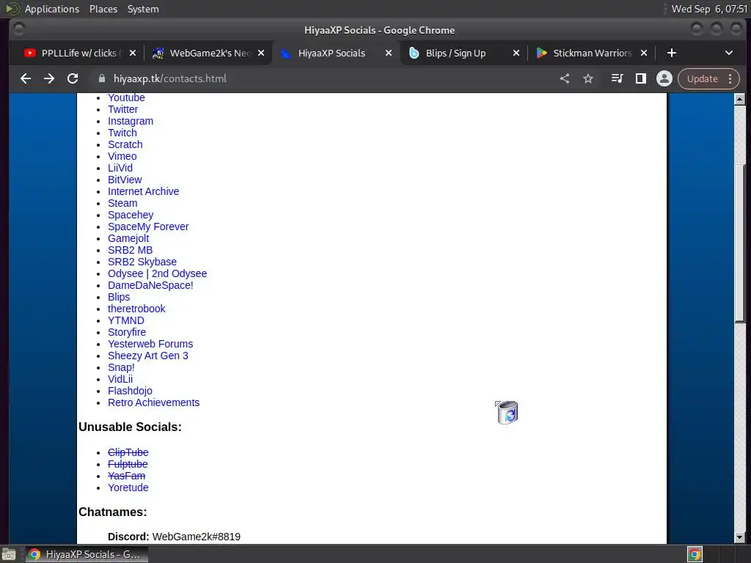
Task: Open the SRB2 Skybase link
Action: click(142, 262)
